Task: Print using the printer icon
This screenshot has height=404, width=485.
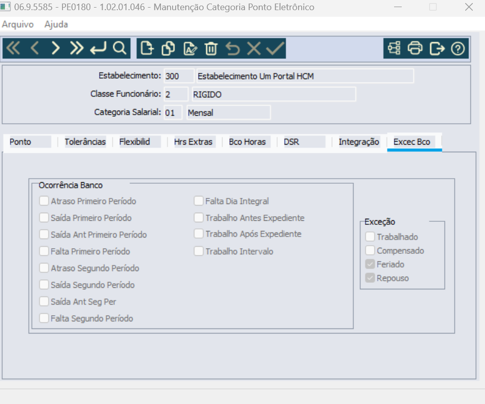Action: pyautogui.click(x=415, y=48)
